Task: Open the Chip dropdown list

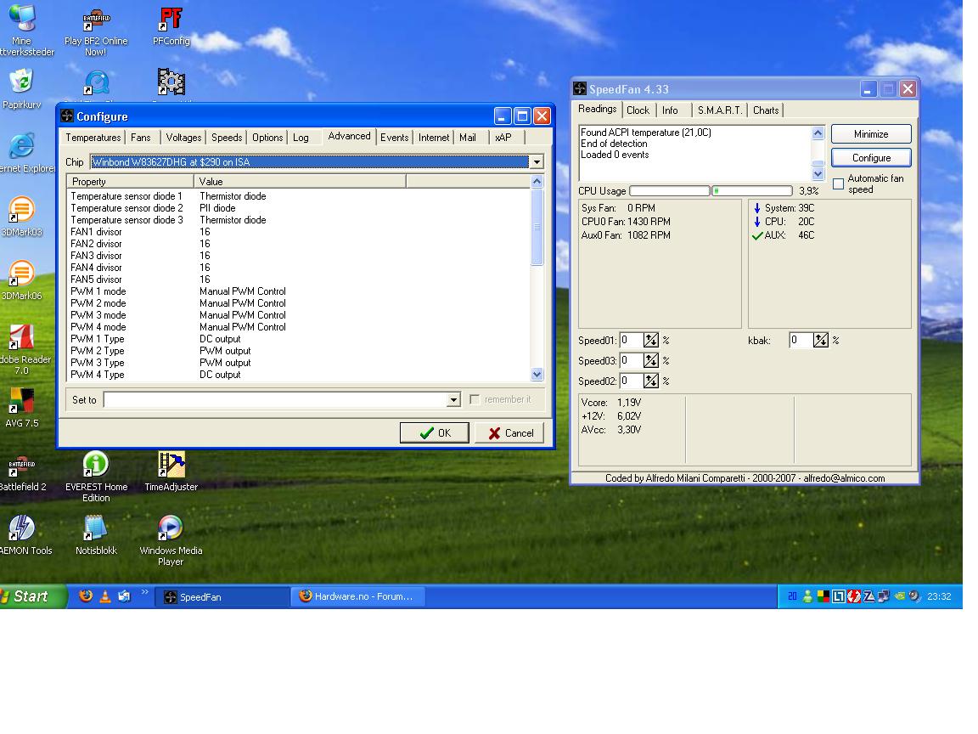Action: point(537,161)
